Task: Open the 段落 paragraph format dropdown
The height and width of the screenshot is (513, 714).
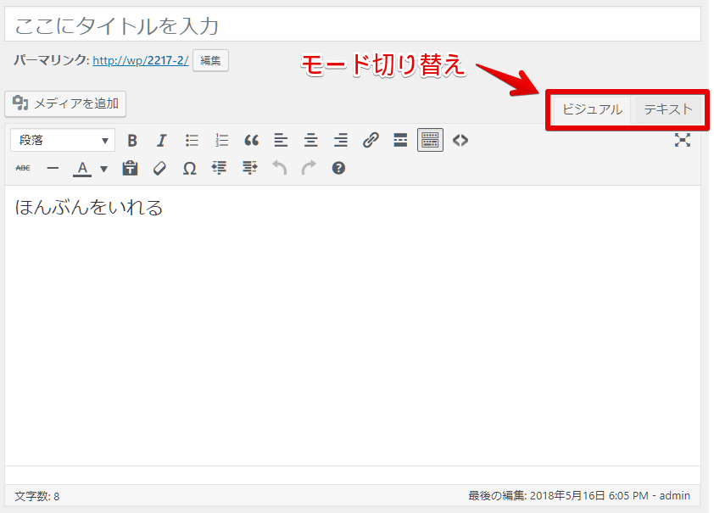Action: click(x=62, y=141)
